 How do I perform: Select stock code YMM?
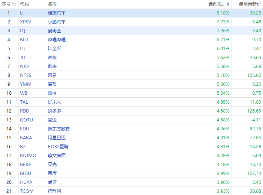pos(26,84)
